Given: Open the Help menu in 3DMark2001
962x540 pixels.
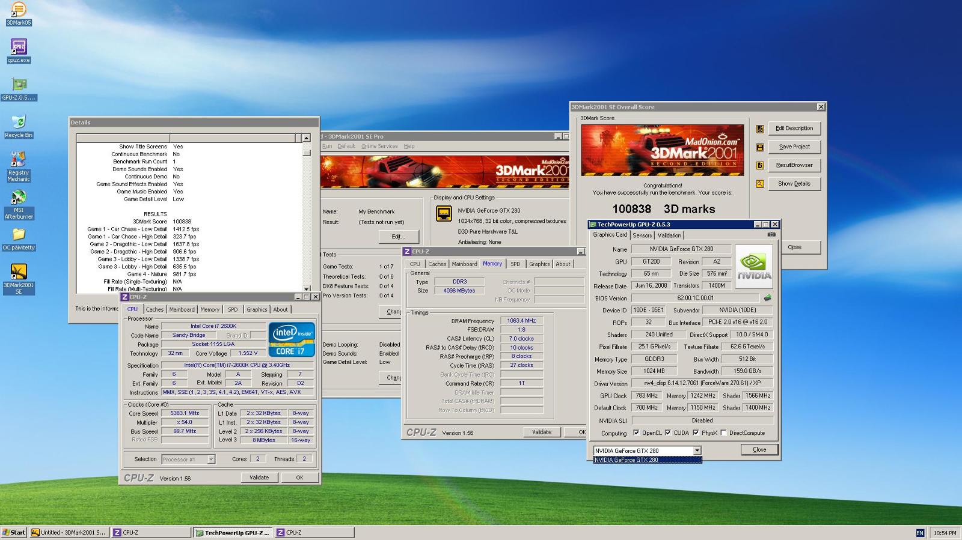Looking at the screenshot, I should click(409, 146).
